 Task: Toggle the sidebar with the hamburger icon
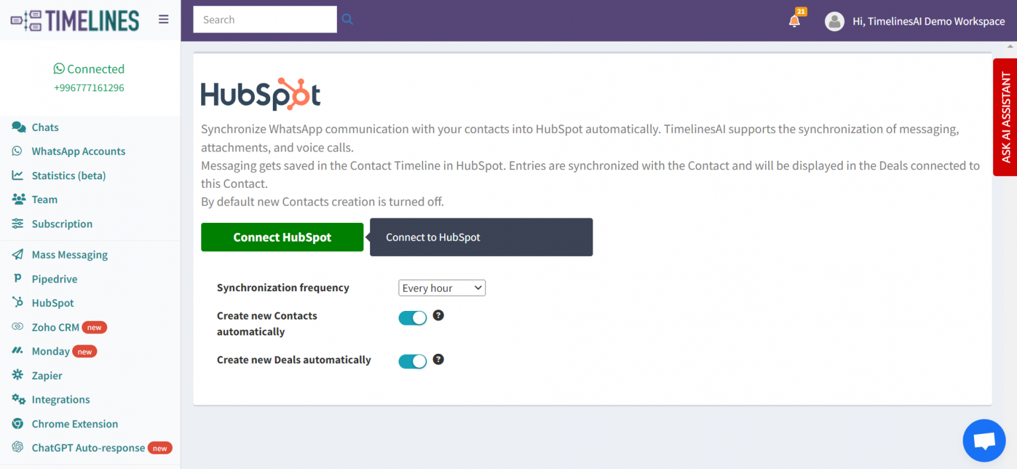coord(164,19)
